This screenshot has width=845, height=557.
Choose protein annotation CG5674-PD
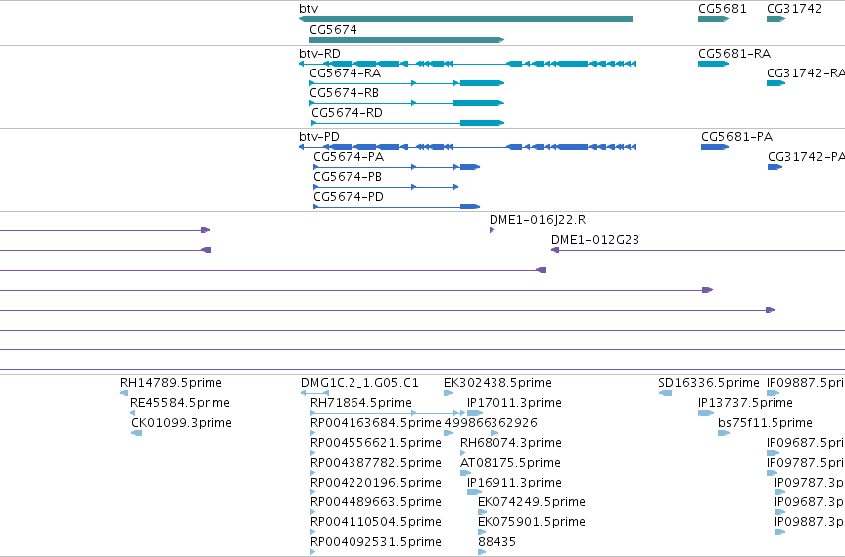click(x=349, y=197)
